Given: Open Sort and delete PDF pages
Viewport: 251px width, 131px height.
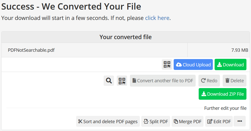Looking at the screenshot, I should click(108, 121).
